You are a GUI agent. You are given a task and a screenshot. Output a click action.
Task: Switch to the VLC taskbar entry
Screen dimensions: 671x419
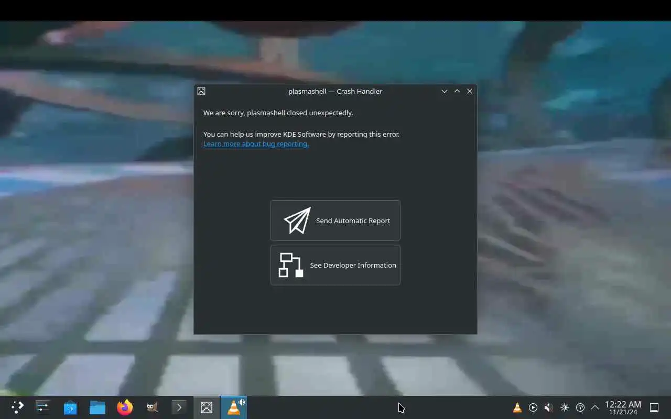pos(233,407)
